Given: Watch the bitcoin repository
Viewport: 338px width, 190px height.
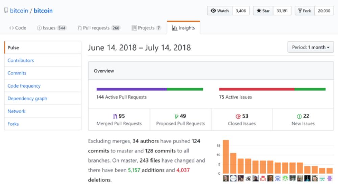Looking at the screenshot, I should [220, 11].
